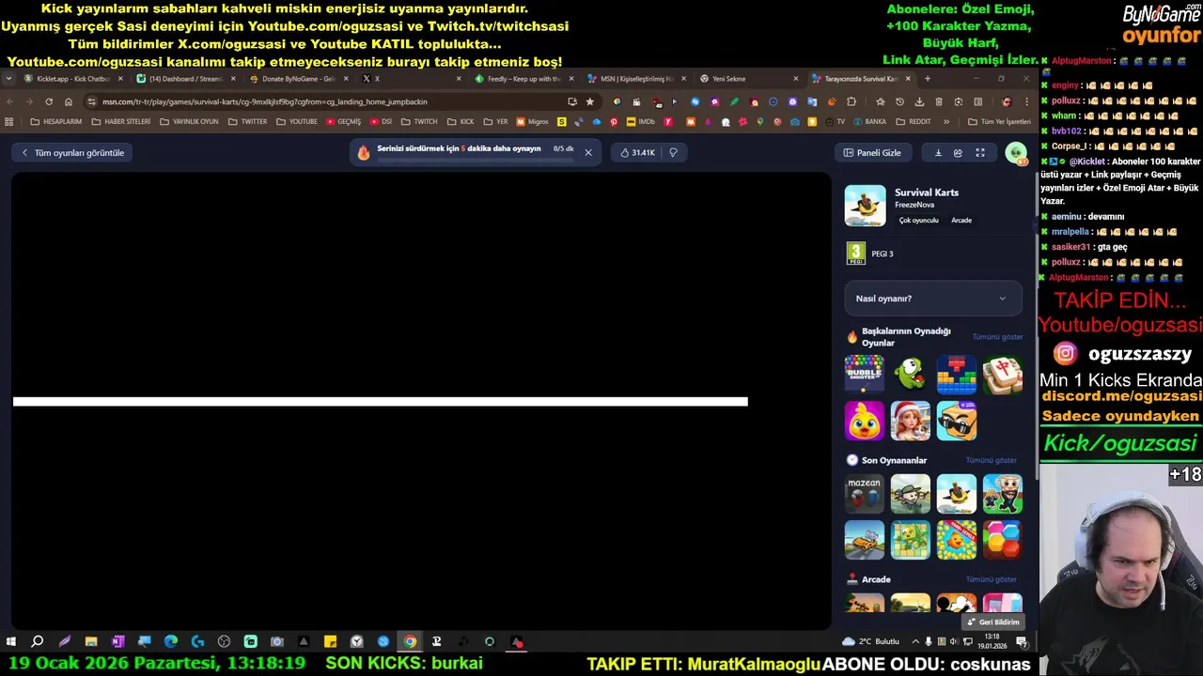Go to browser home page

click(x=68, y=101)
